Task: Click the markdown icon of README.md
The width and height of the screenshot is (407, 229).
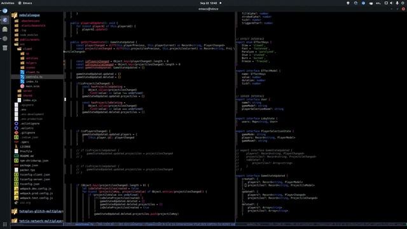Action: (17, 156)
